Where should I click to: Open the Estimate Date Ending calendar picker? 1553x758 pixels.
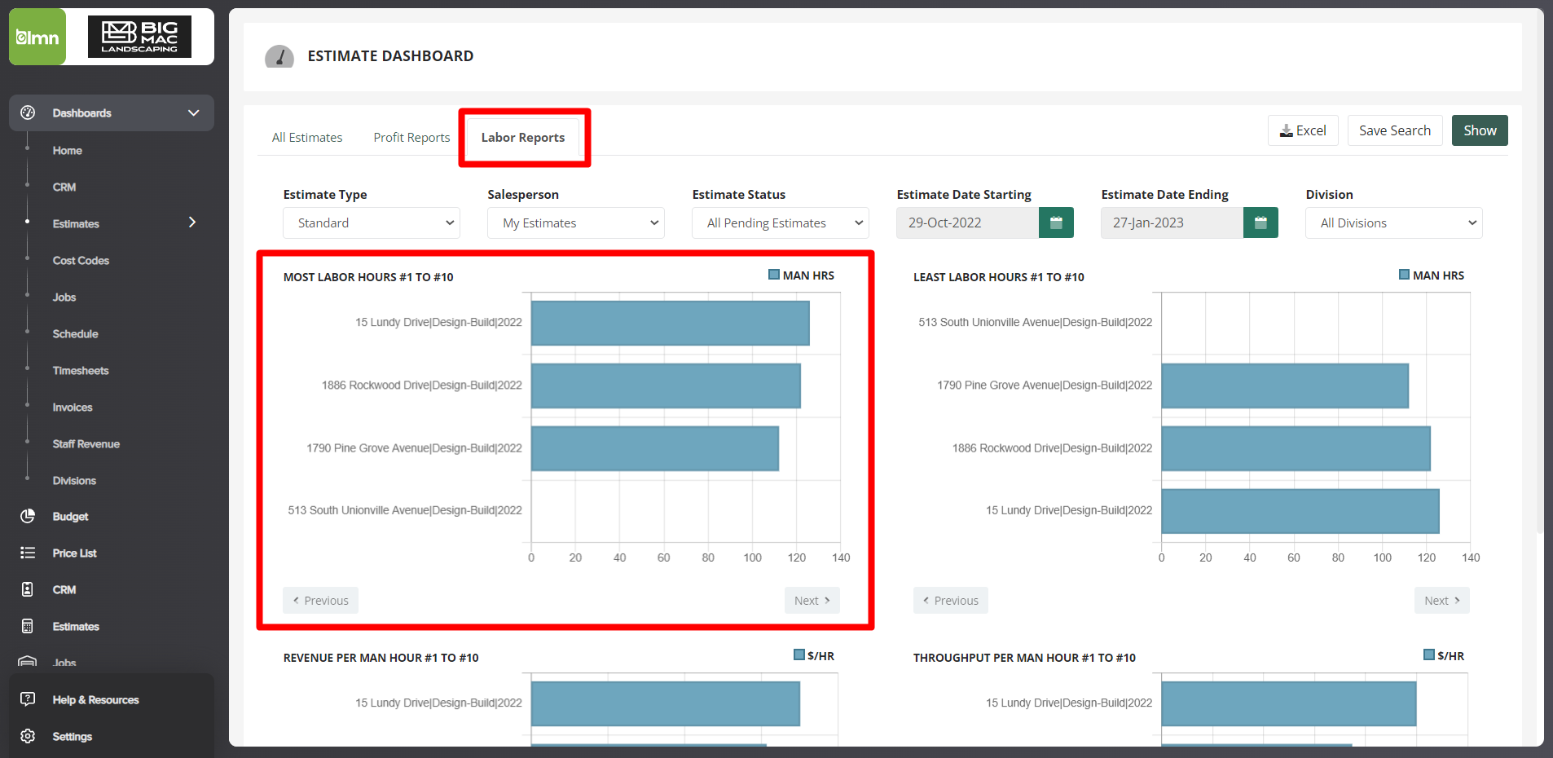click(1260, 223)
